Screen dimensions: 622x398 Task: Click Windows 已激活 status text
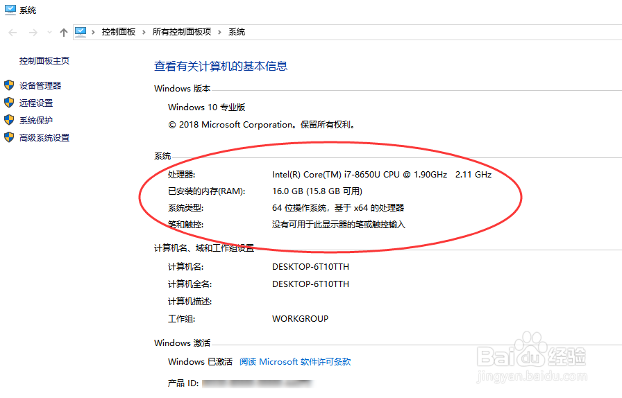coord(200,362)
